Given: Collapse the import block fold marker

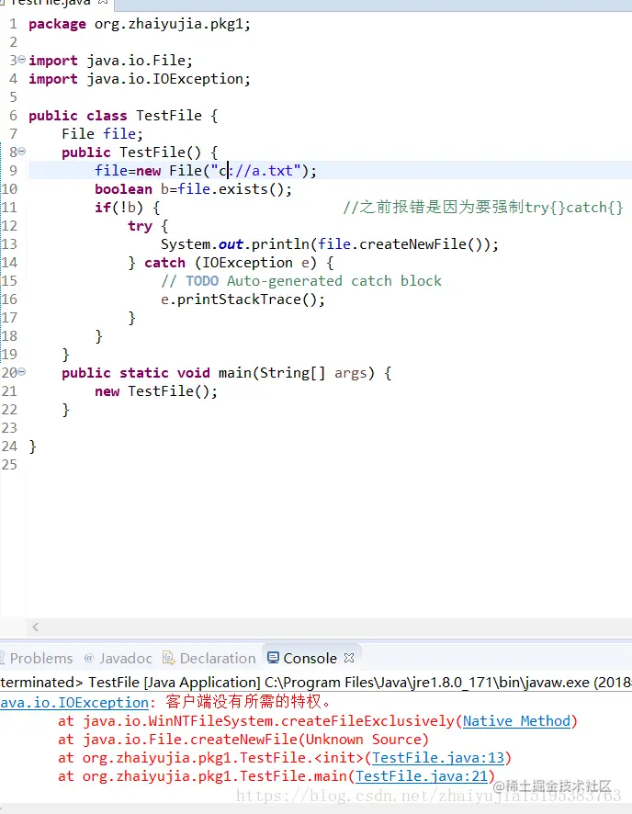Looking at the screenshot, I should tap(22, 60).
